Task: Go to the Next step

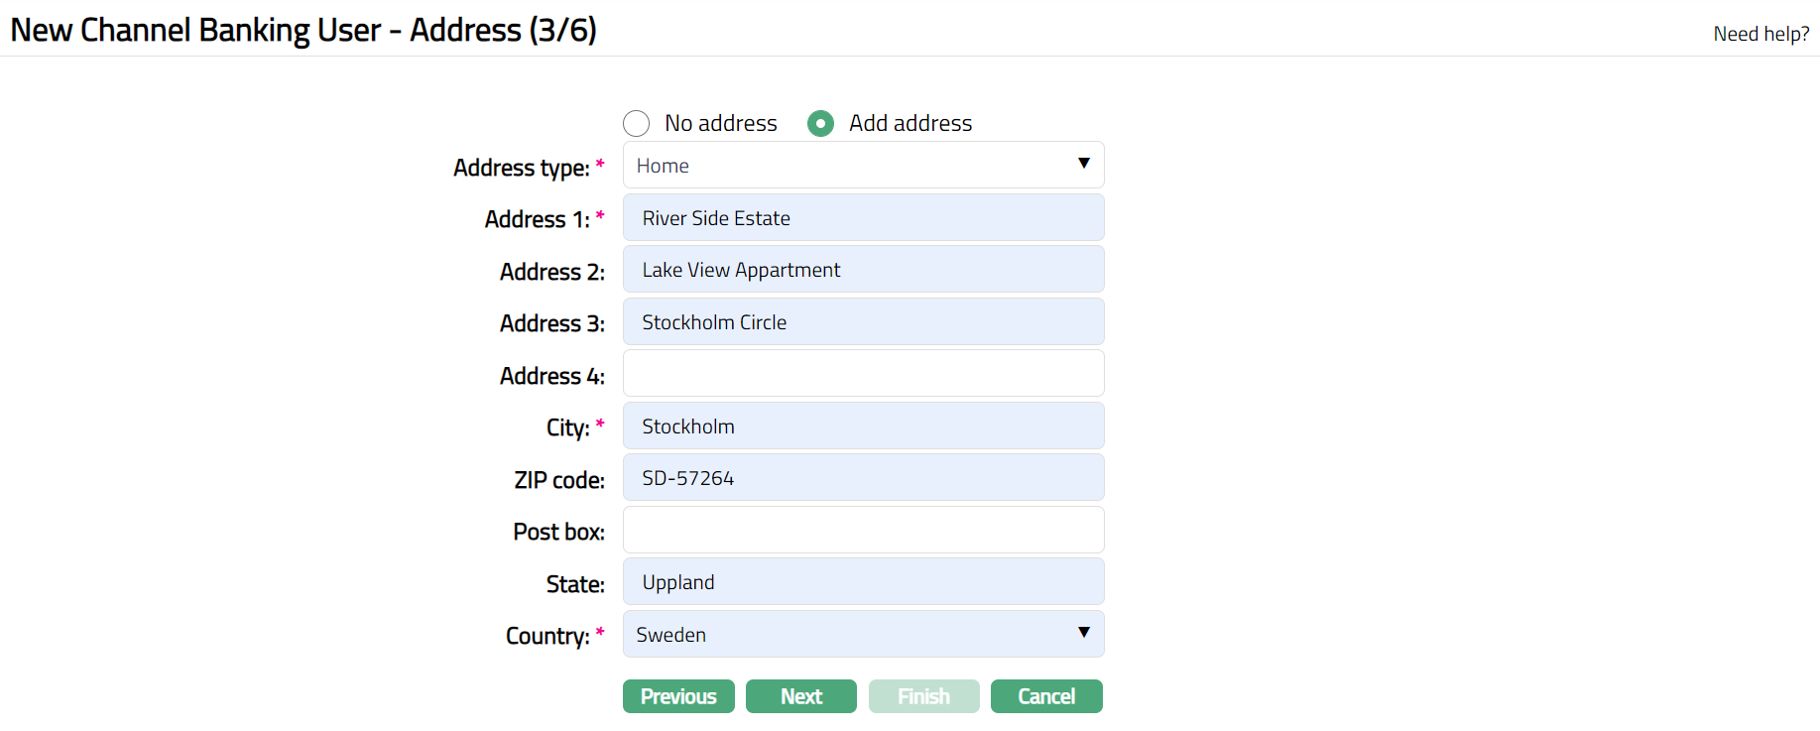Action: pos(800,696)
